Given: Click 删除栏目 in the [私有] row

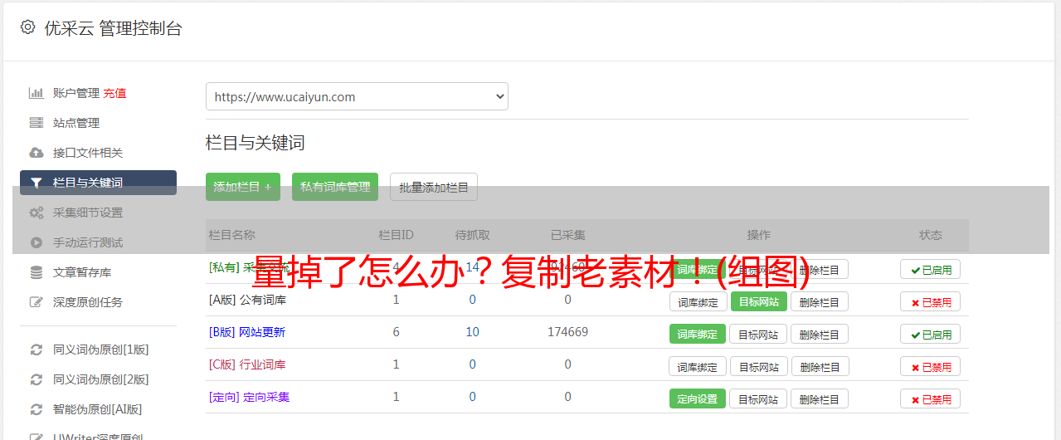Looking at the screenshot, I should pyautogui.click(x=820, y=269).
